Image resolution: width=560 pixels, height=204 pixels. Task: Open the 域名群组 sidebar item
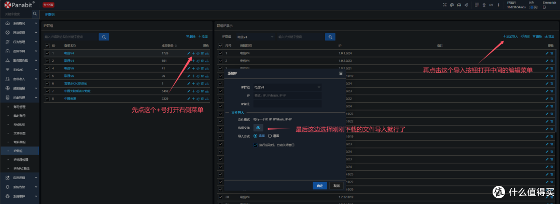tap(20, 142)
